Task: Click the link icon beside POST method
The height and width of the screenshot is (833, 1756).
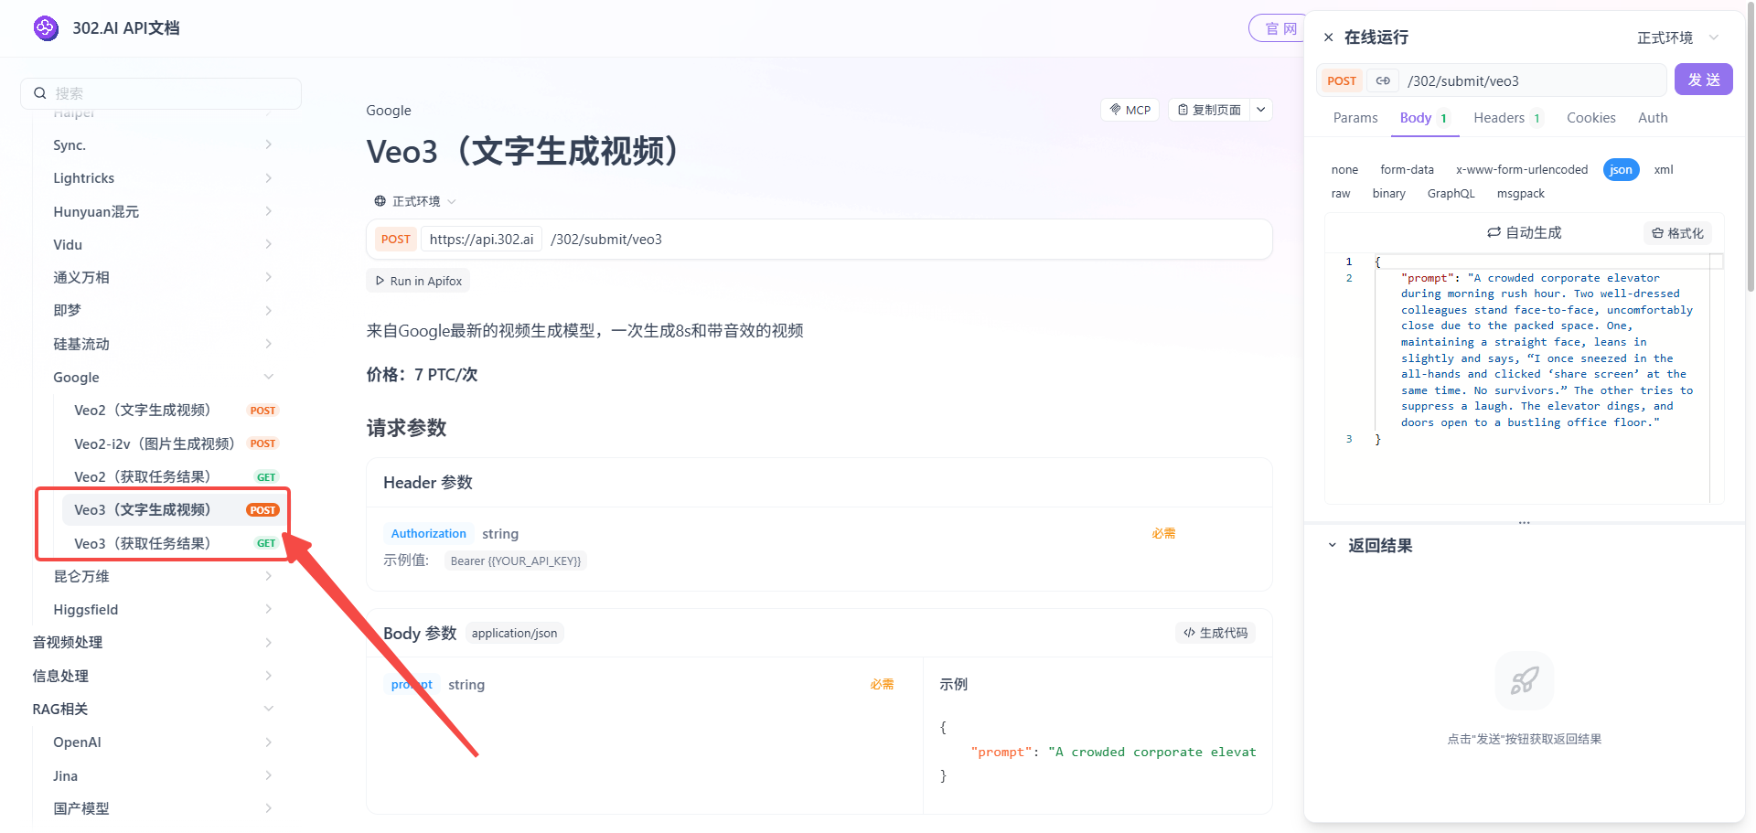Action: point(1383,81)
